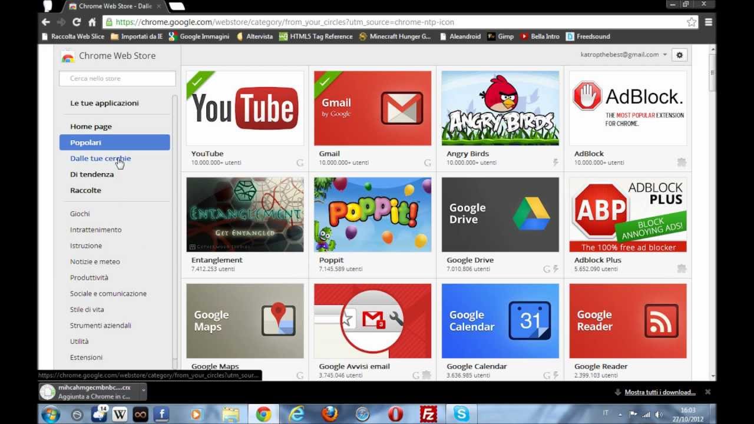This screenshot has height=424, width=754.
Task: Browse the Giochi category
Action: [x=80, y=214]
